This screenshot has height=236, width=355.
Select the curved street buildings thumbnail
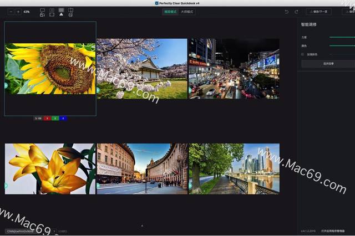tap(142, 169)
